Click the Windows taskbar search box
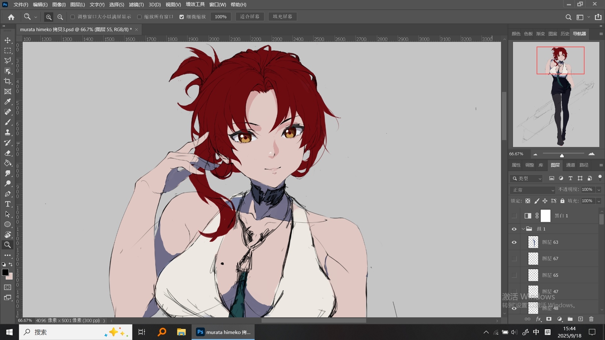This screenshot has height=340, width=605. point(76,332)
